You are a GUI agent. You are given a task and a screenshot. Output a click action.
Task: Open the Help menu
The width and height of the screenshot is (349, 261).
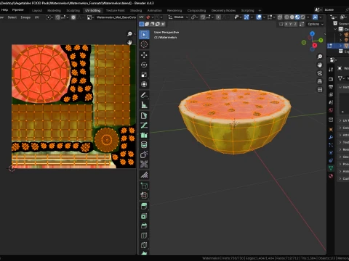pos(4,10)
